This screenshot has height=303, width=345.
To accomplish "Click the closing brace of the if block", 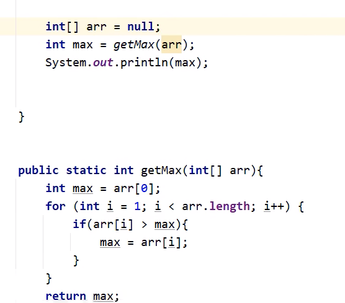I will tap(76, 261).
